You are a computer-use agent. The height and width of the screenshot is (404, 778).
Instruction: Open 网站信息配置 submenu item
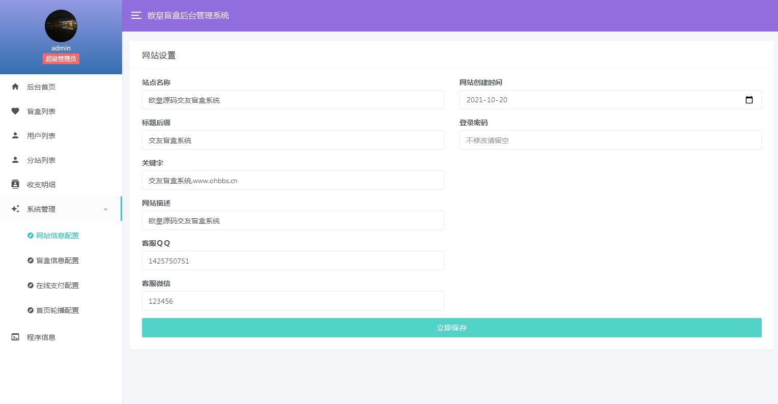pyautogui.click(x=57, y=236)
